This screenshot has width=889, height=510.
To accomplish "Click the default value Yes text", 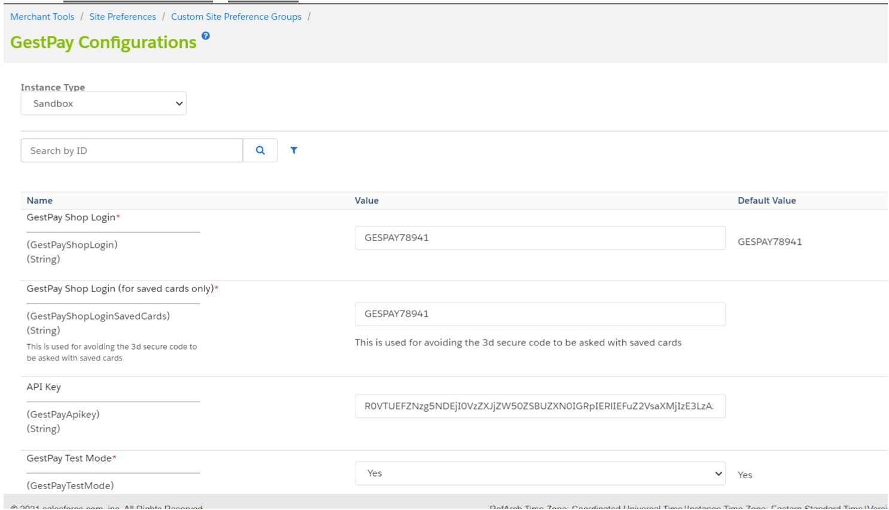I will tap(745, 475).
